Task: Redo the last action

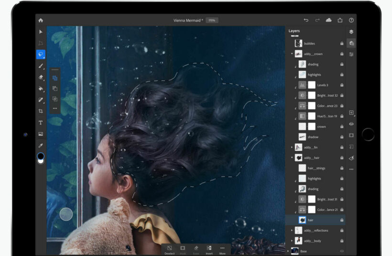Action: (317, 20)
